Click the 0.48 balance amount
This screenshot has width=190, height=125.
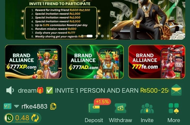(x=22, y=118)
